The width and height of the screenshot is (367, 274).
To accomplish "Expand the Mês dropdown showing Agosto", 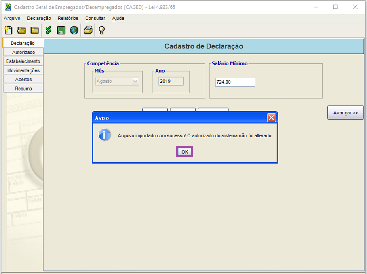I will (x=117, y=81).
